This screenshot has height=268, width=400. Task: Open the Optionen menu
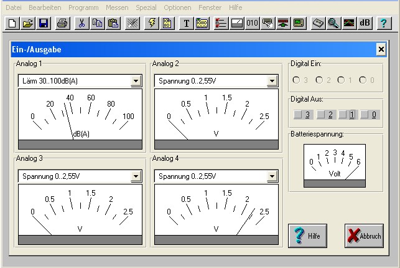[x=177, y=7]
